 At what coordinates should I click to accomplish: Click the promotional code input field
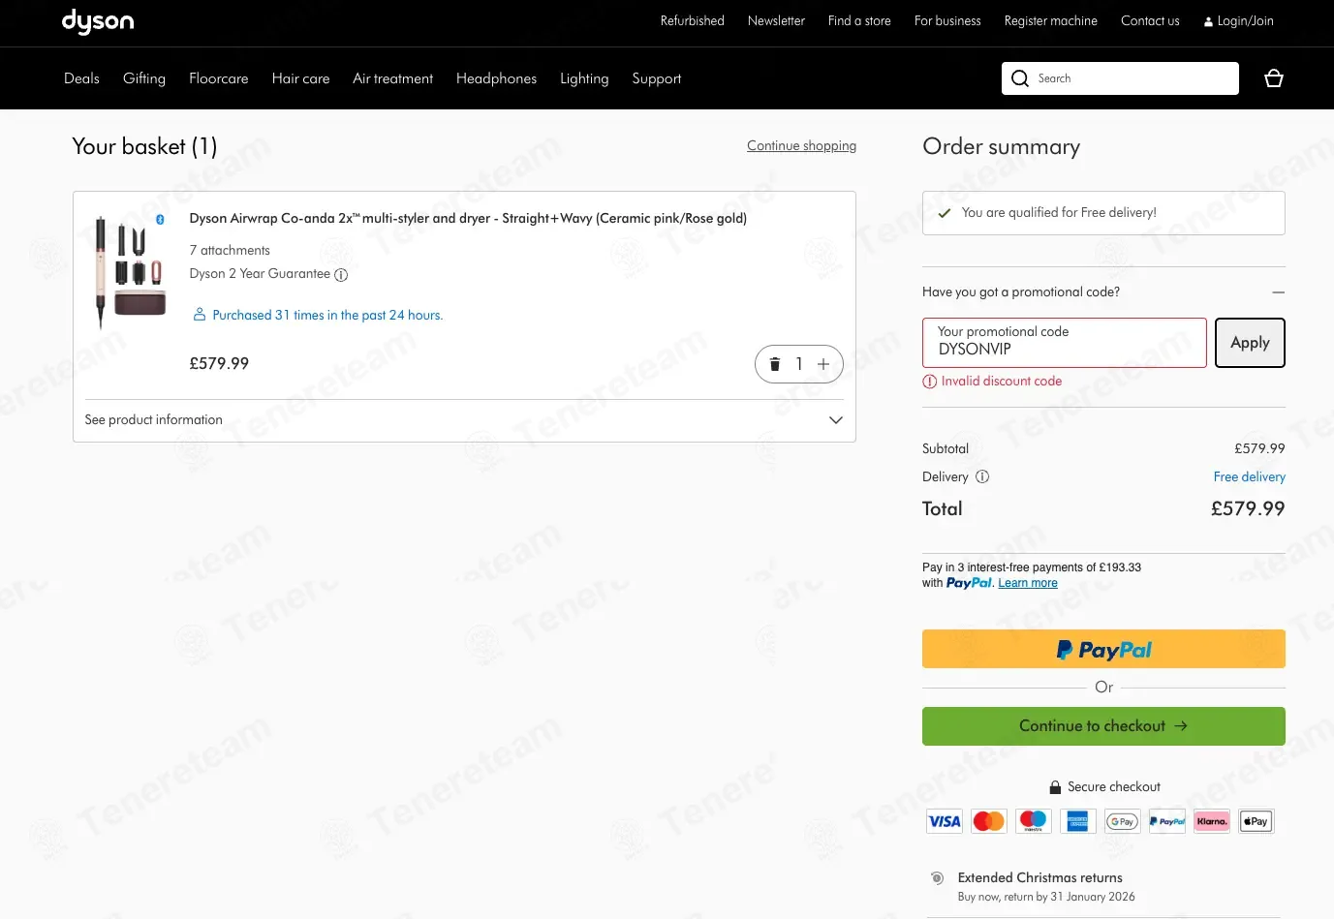click(1064, 343)
